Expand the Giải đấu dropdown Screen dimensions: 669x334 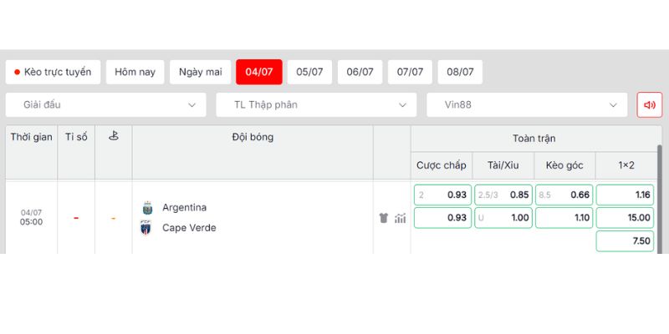click(106, 105)
